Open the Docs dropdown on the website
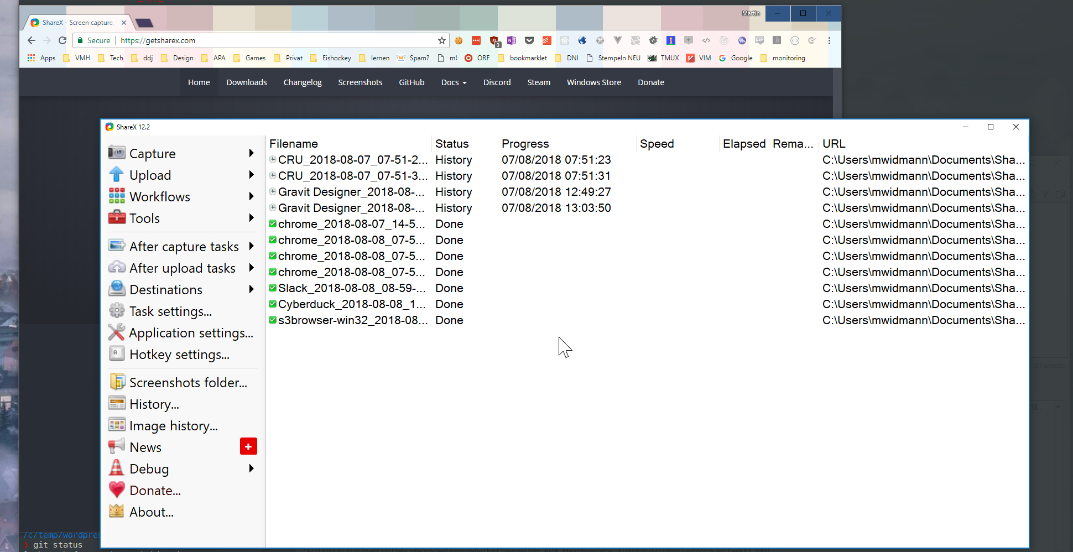The width and height of the screenshot is (1073, 552). tap(453, 82)
